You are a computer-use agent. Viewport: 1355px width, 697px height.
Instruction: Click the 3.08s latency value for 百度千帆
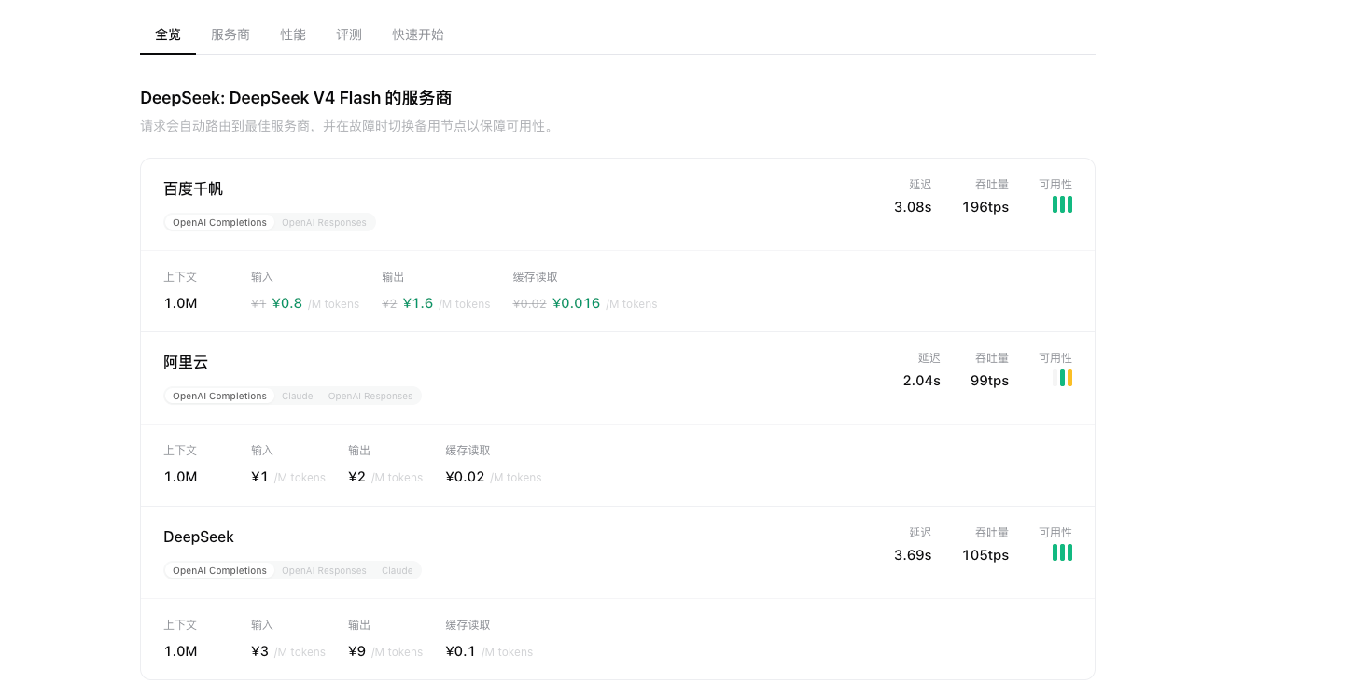click(913, 206)
